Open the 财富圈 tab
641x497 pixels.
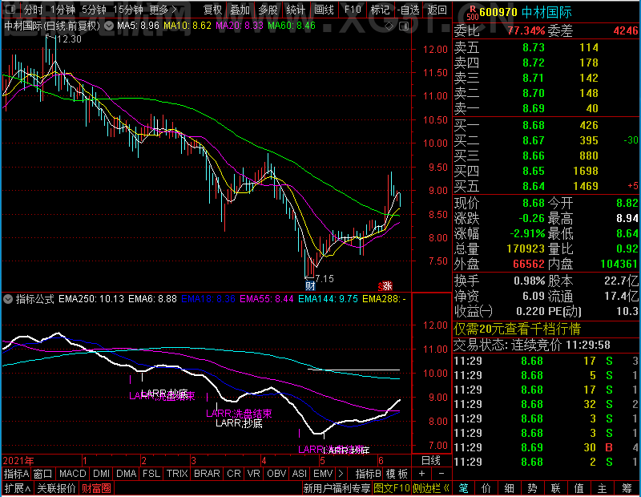point(96,488)
